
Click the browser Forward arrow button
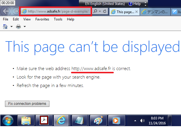coord(16,11)
